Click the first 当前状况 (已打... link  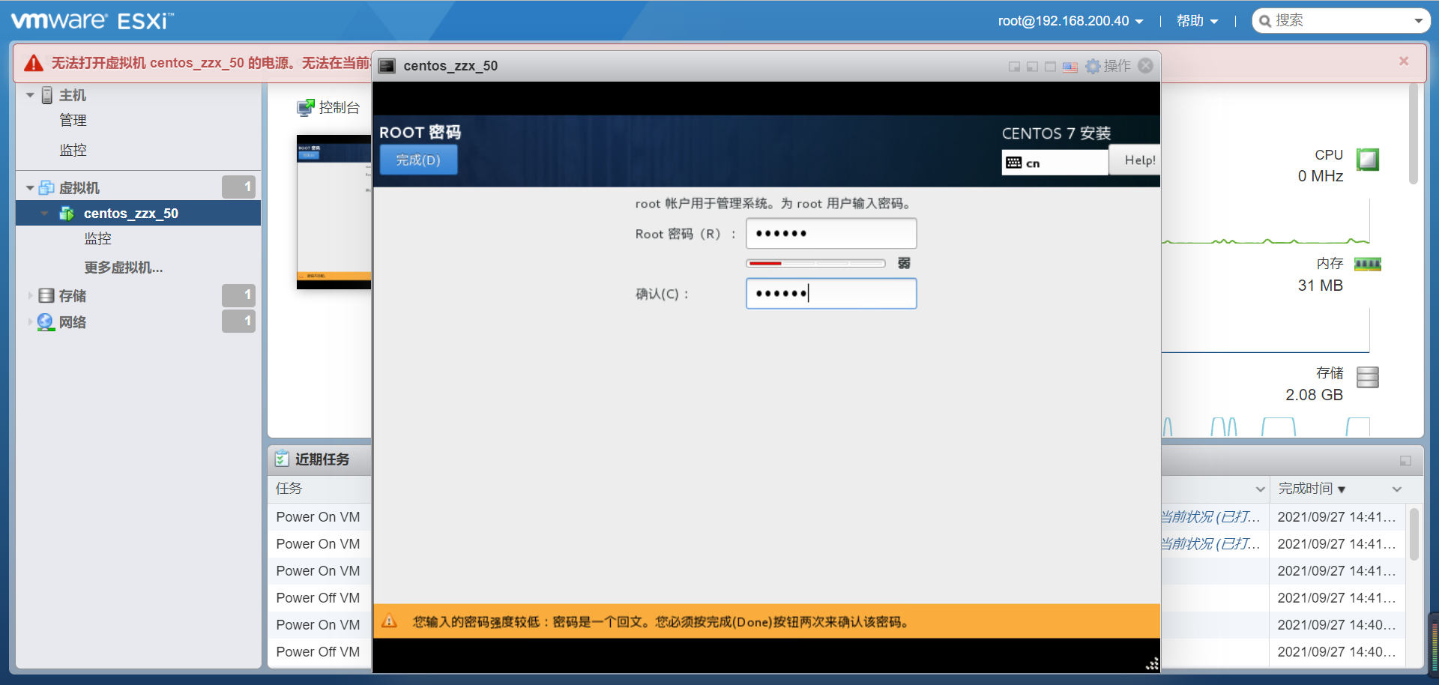(x=1210, y=517)
